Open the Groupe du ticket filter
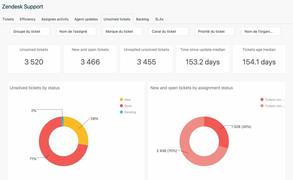The height and width of the screenshot is (180, 293). pos(30,31)
